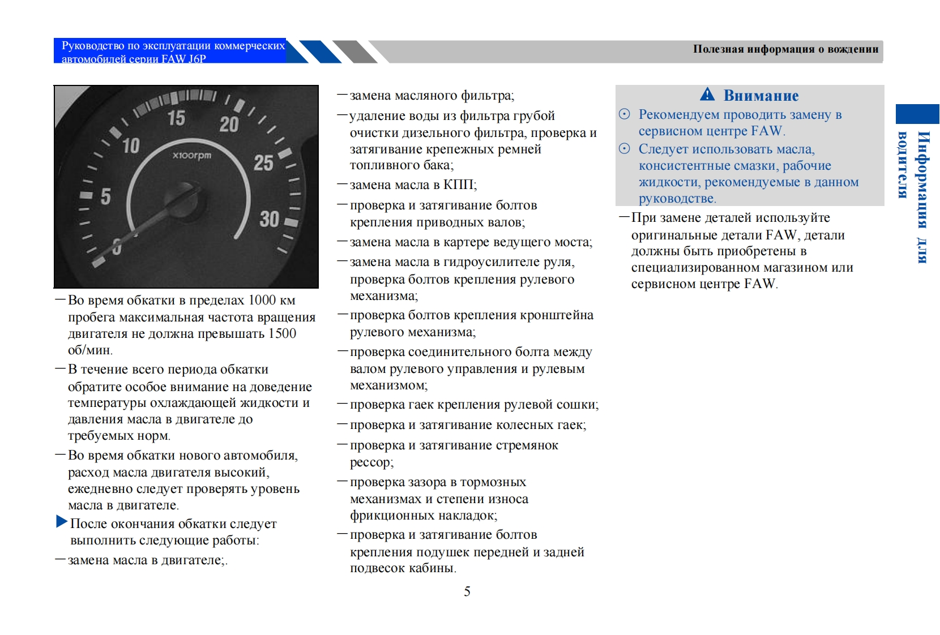This screenshot has height=635, width=940.
Task: Click the solid blue block above side tab
Action: tap(917, 114)
